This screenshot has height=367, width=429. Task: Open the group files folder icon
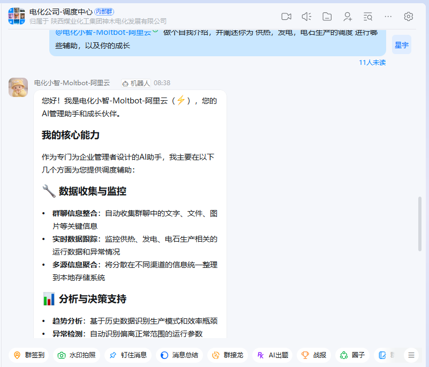coord(327,17)
